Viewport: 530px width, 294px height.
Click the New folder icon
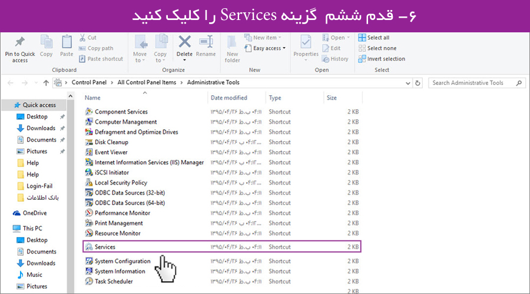click(232, 42)
